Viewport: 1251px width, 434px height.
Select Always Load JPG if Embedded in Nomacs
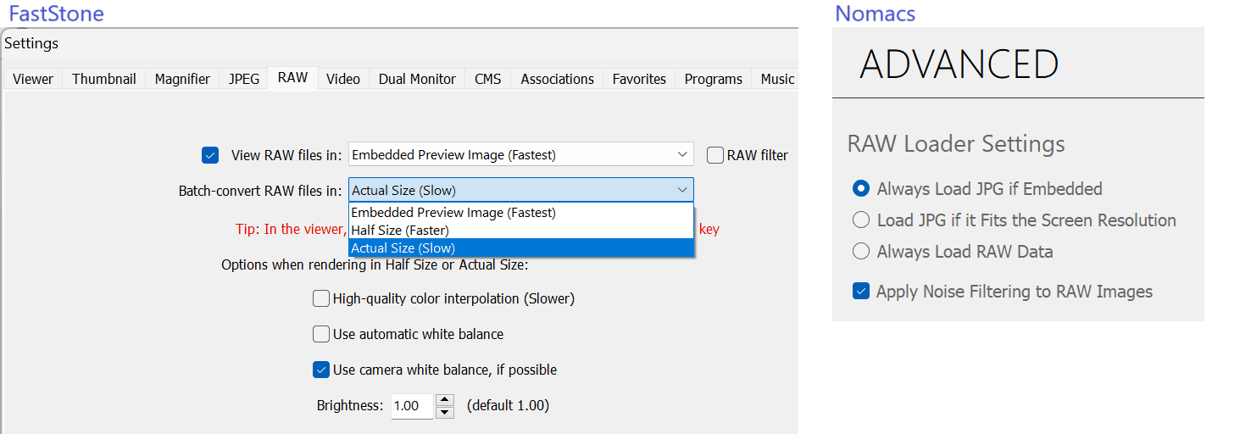click(861, 188)
